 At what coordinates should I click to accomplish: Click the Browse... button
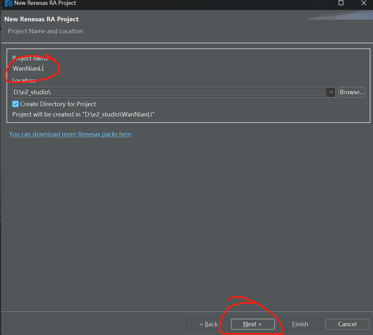[352, 92]
